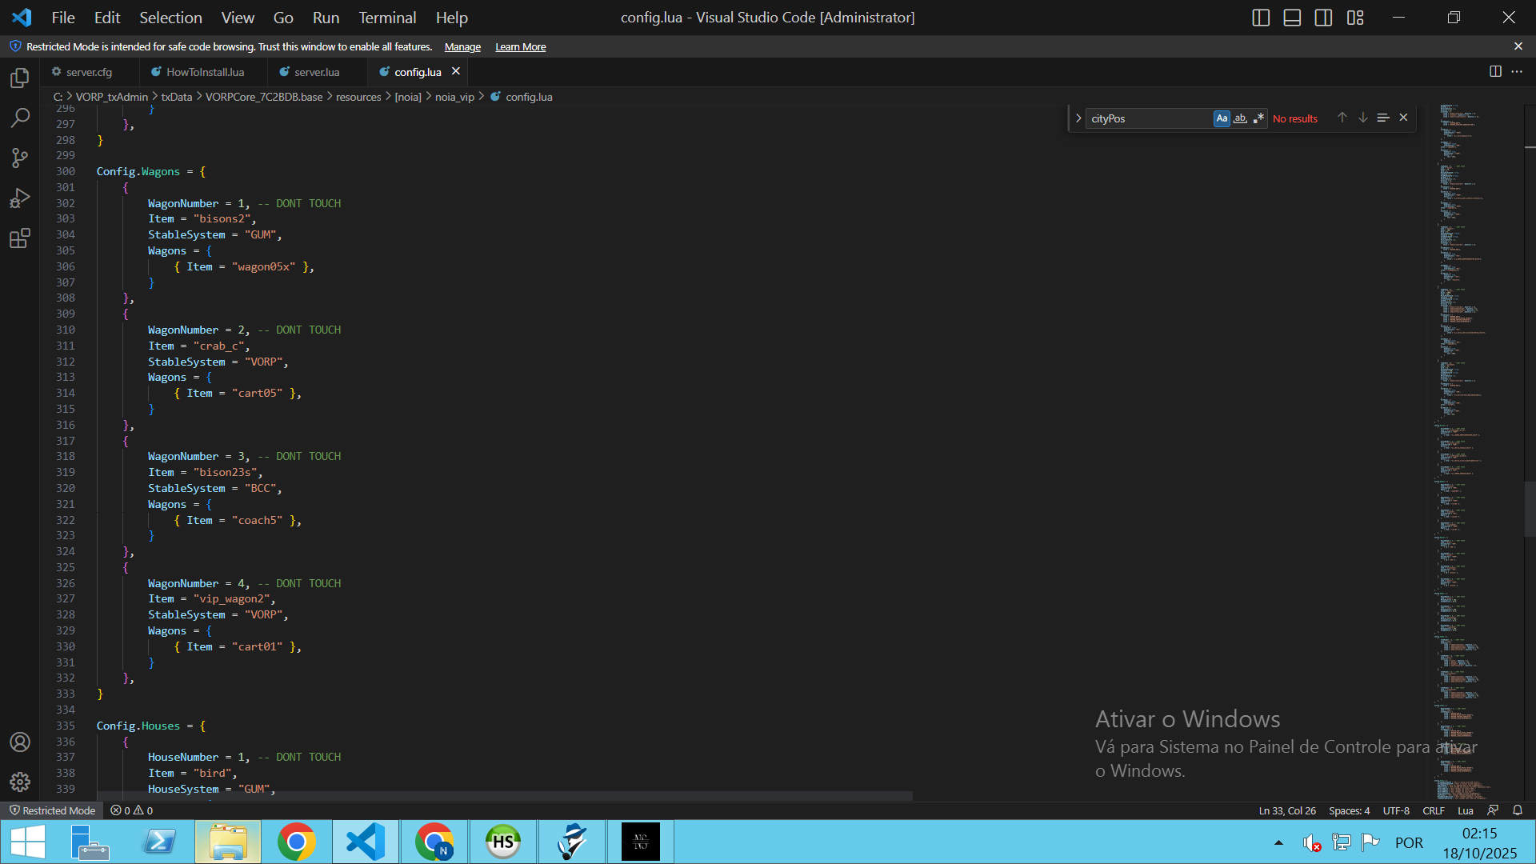Expand the Toggle Replace chevron
The image size is (1536, 864).
(1078, 118)
